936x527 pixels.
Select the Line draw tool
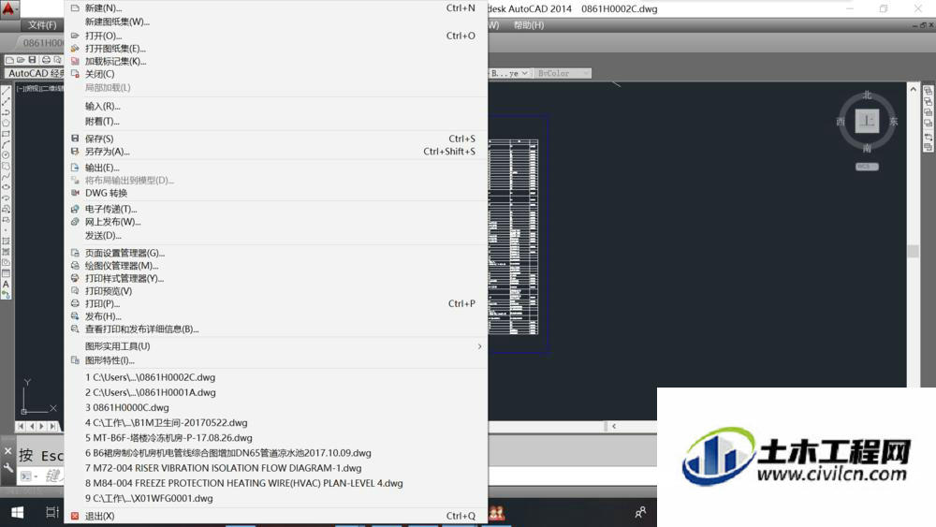[x=6, y=92]
